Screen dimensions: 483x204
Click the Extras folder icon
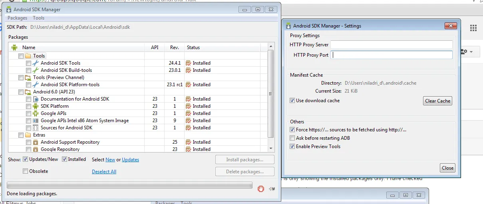28,135
